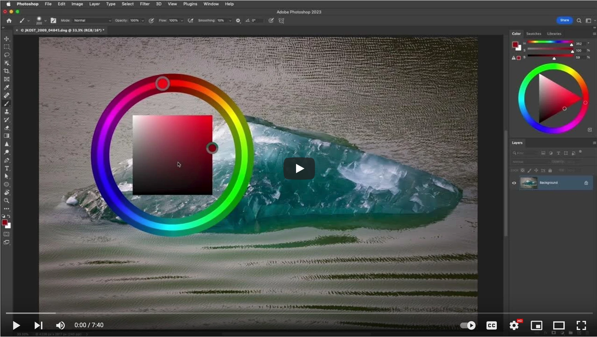Open the Layer menu
Viewport: 597px width, 337px height.
pos(95,4)
